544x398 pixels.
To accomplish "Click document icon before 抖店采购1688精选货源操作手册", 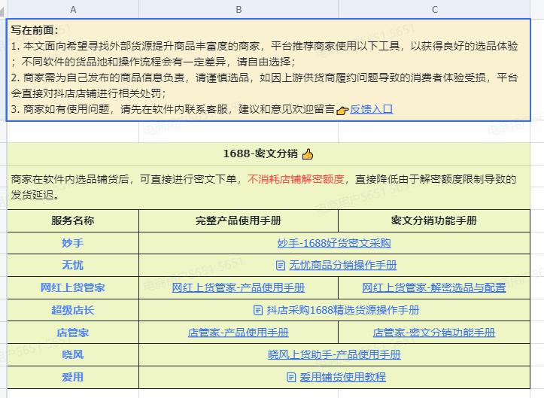I will click(258, 310).
